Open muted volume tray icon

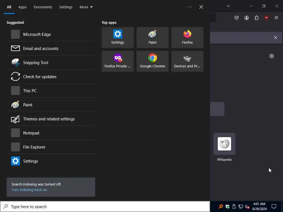(x=247, y=206)
